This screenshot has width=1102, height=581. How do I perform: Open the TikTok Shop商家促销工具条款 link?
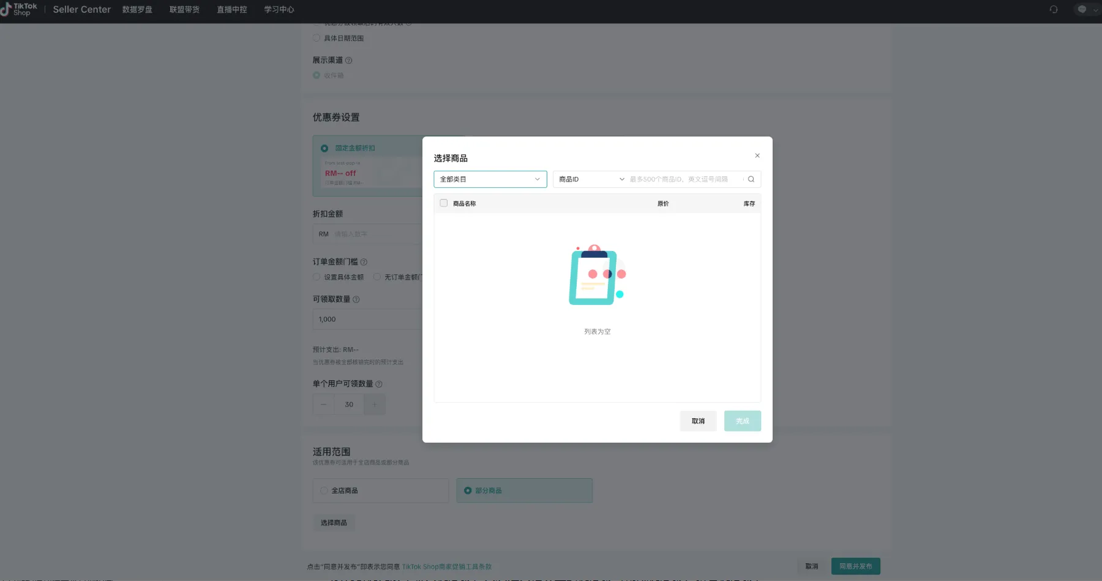click(x=447, y=567)
